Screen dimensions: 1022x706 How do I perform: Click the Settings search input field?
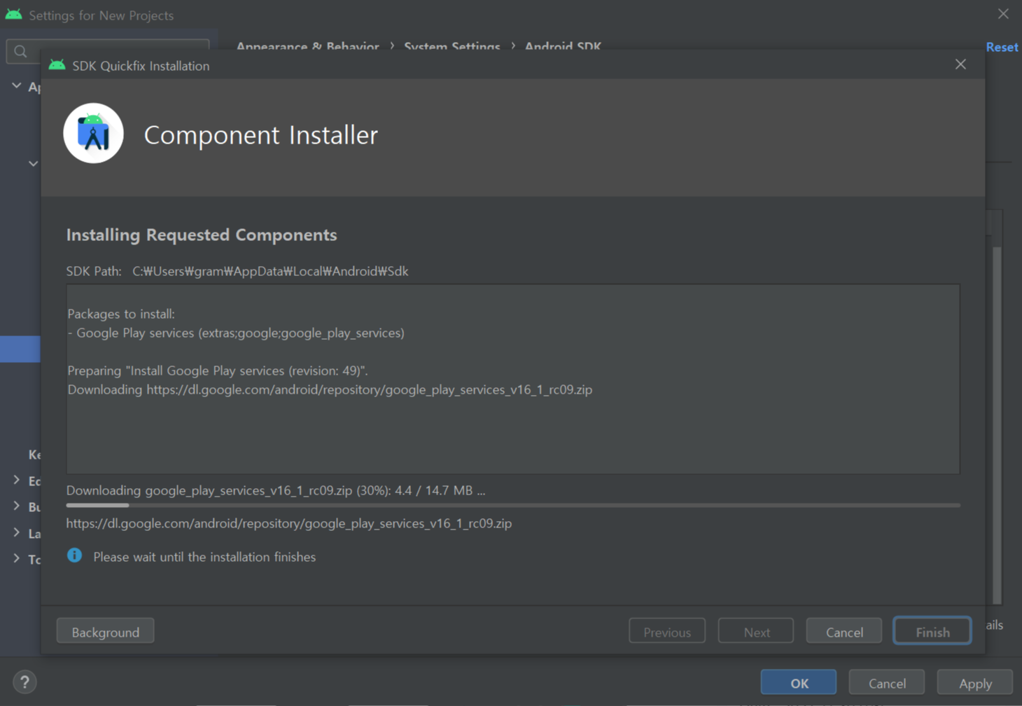click(108, 51)
